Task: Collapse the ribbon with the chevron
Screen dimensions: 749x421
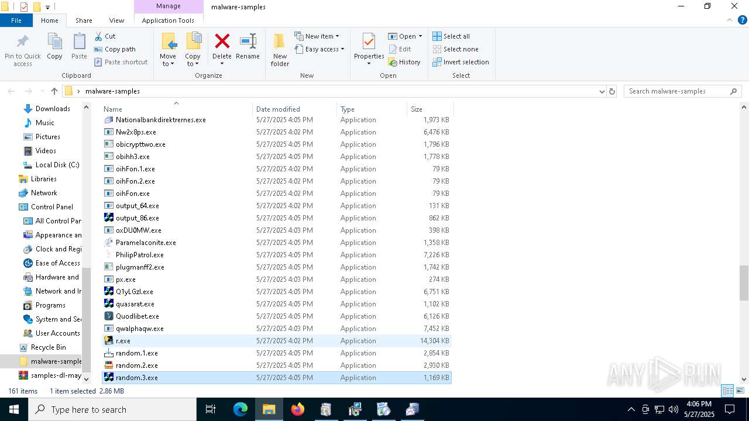Action: coord(730,20)
